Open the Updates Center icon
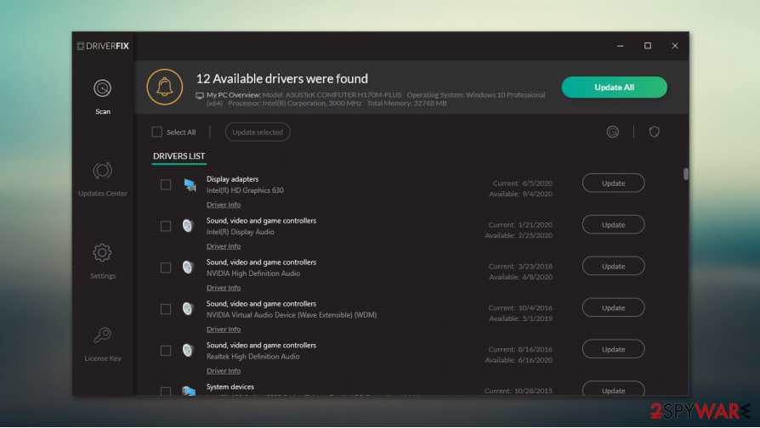This screenshot has width=760, height=428. click(x=102, y=171)
